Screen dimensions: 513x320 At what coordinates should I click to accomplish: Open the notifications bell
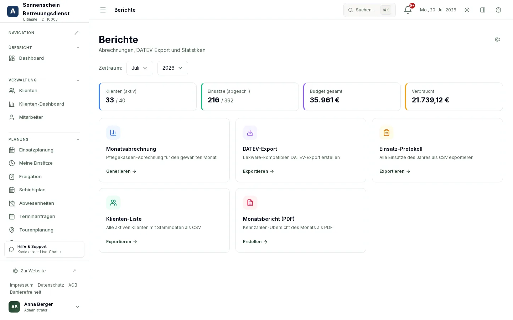[408, 10]
